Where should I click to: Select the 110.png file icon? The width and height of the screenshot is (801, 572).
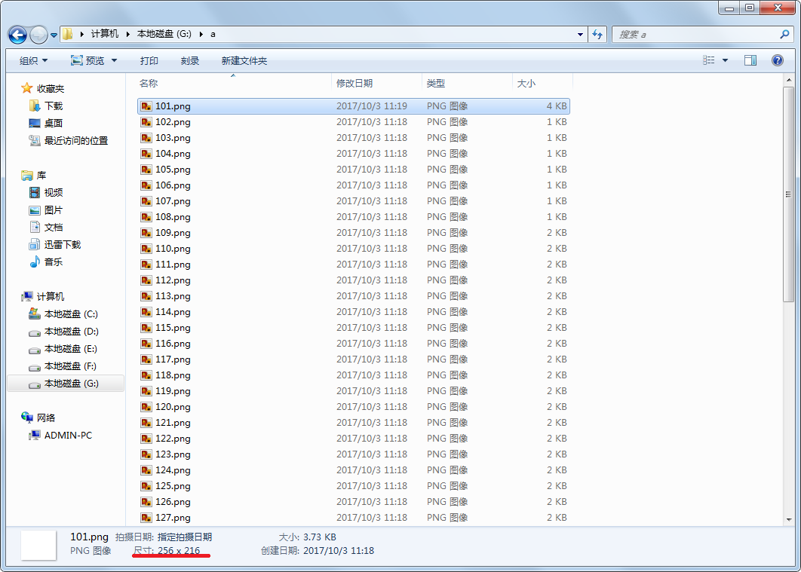146,249
